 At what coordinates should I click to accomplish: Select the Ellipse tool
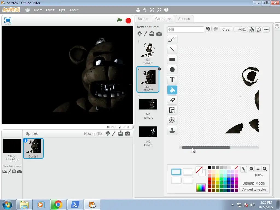tap(172, 70)
